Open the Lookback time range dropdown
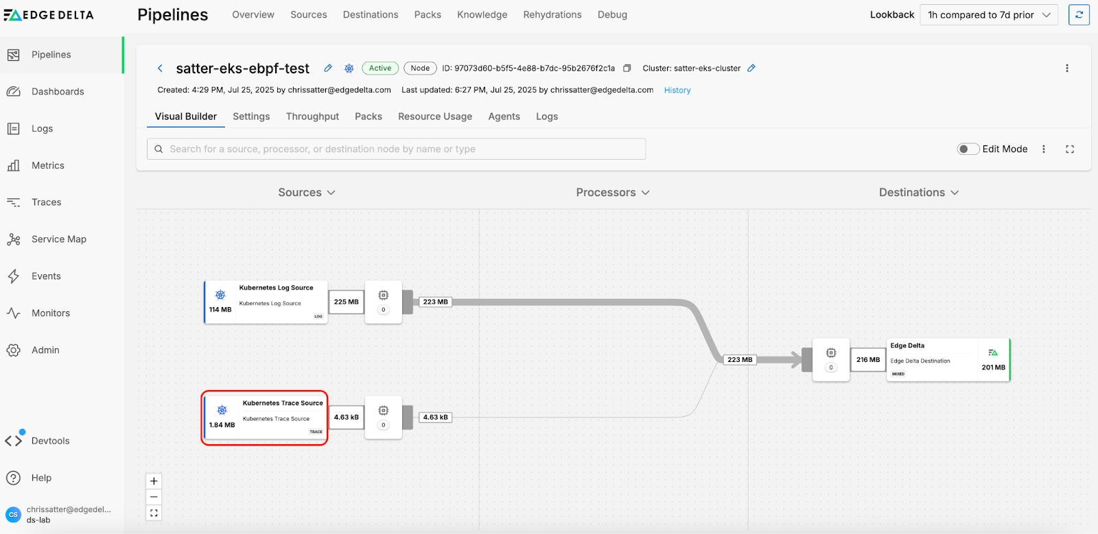Screen dimensions: 1098x534 (x=988, y=14)
